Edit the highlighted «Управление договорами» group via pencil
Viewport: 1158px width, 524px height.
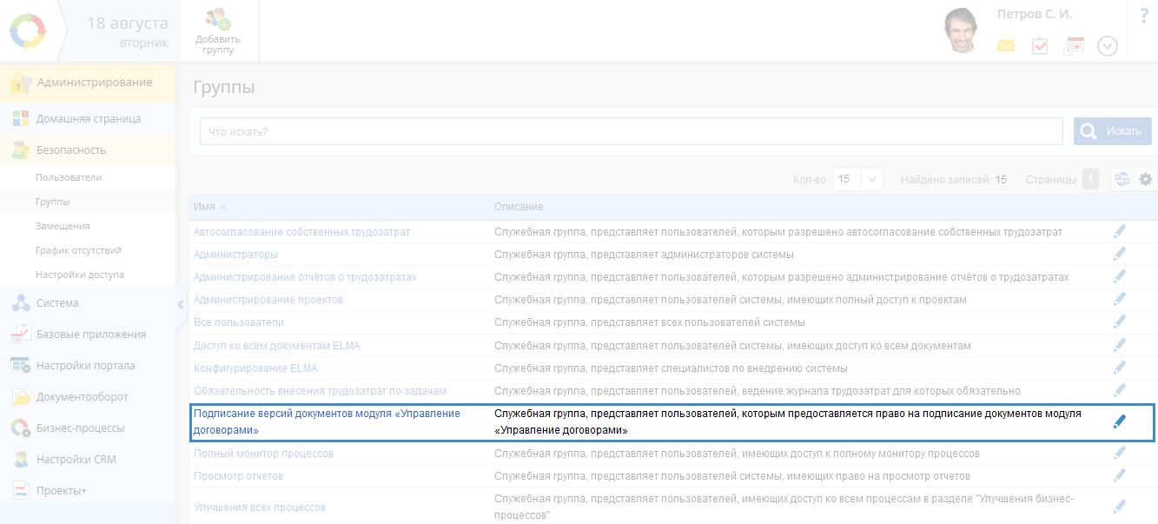pyautogui.click(x=1120, y=421)
